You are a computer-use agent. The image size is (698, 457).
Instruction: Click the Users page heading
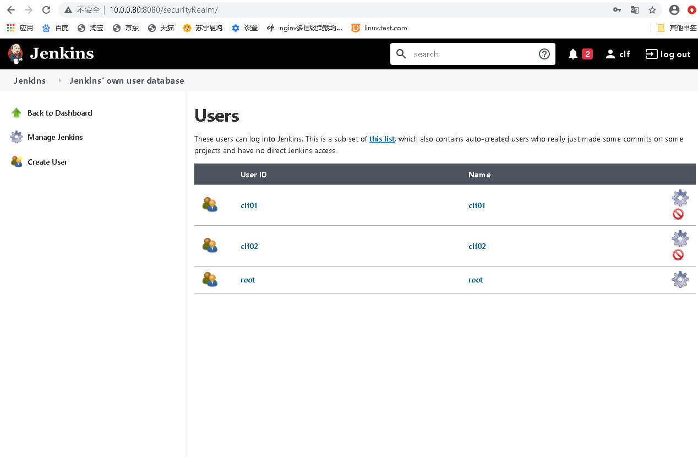(217, 116)
